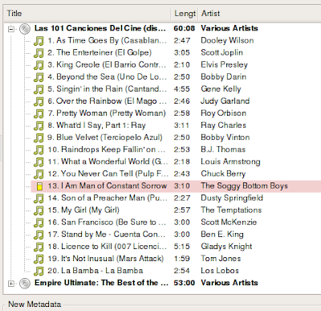The height and width of the screenshot is (311, 321).
Task: Click the note icon beside What'd I Say
Action: click(39, 126)
